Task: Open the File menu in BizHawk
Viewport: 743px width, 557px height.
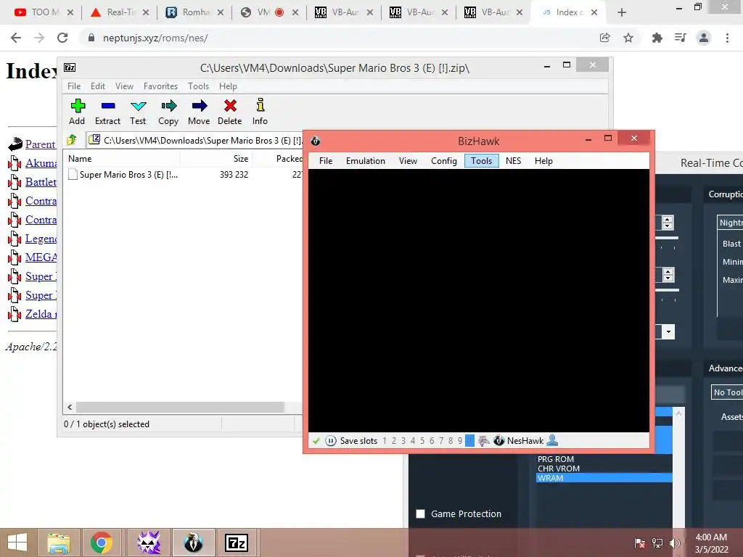Action: coord(326,161)
